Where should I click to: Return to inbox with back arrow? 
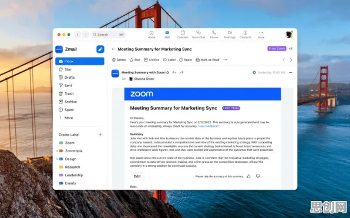[113, 49]
